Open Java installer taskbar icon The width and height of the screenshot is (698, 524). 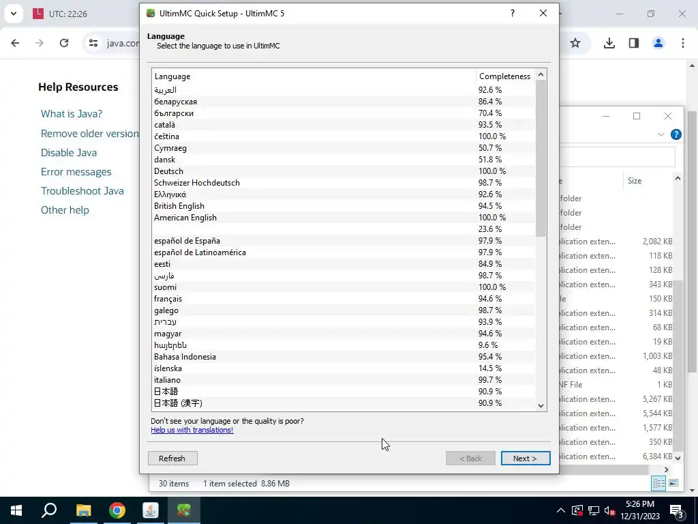coord(151,510)
